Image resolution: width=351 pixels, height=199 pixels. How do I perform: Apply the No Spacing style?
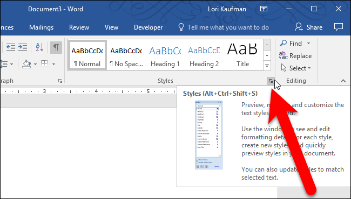(x=126, y=55)
